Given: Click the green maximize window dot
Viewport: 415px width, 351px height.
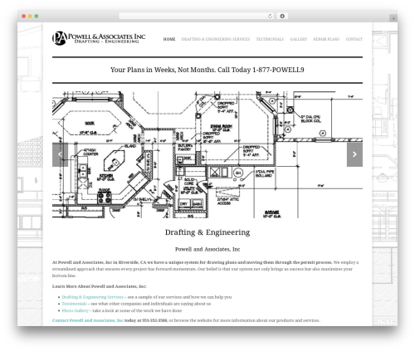Looking at the screenshot, I should coord(37,17).
